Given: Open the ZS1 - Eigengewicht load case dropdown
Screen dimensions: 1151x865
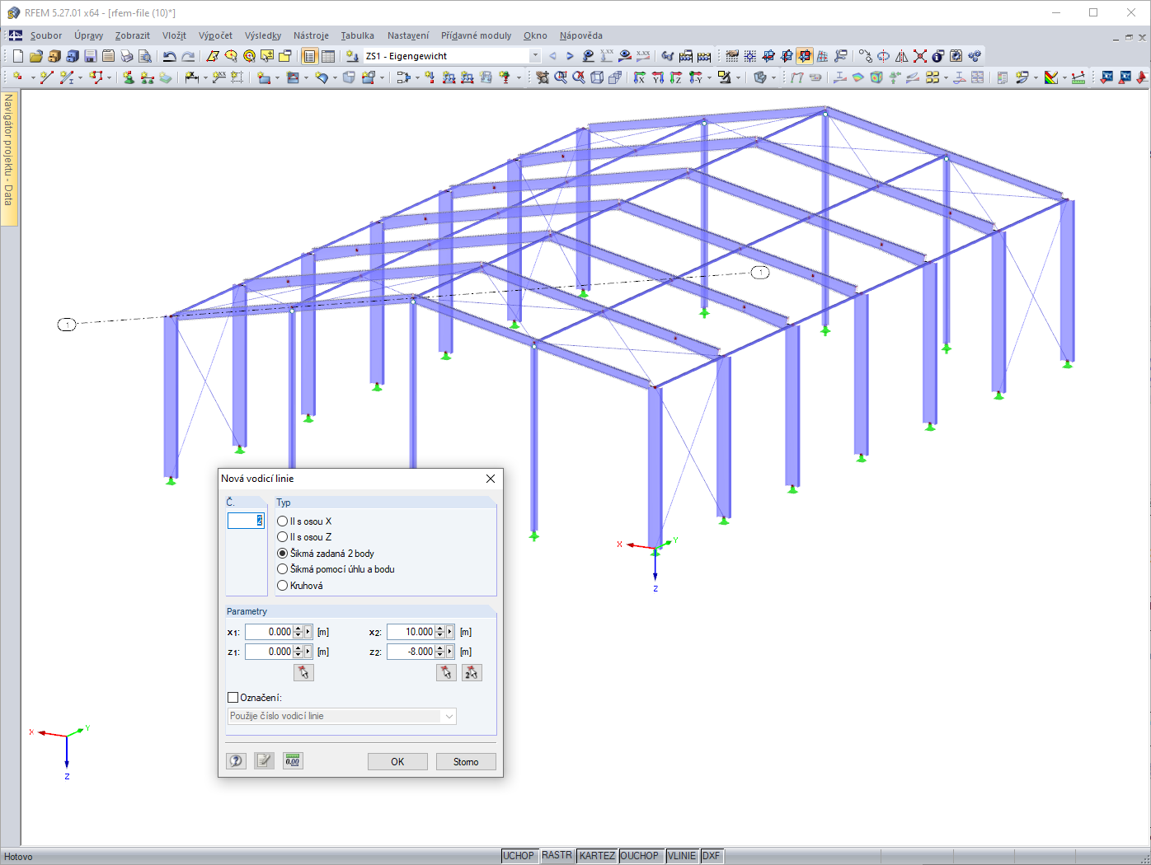Looking at the screenshot, I should pyautogui.click(x=535, y=56).
